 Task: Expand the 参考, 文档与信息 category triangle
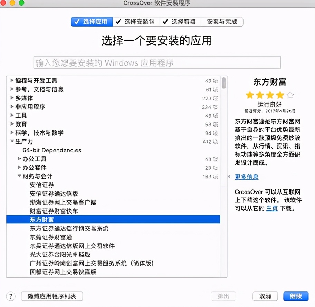[x=12, y=89]
